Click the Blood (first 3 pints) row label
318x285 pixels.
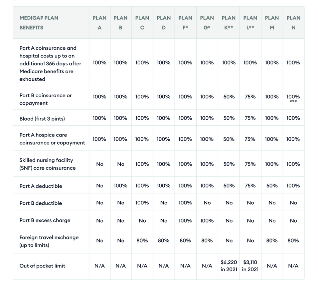(42, 119)
